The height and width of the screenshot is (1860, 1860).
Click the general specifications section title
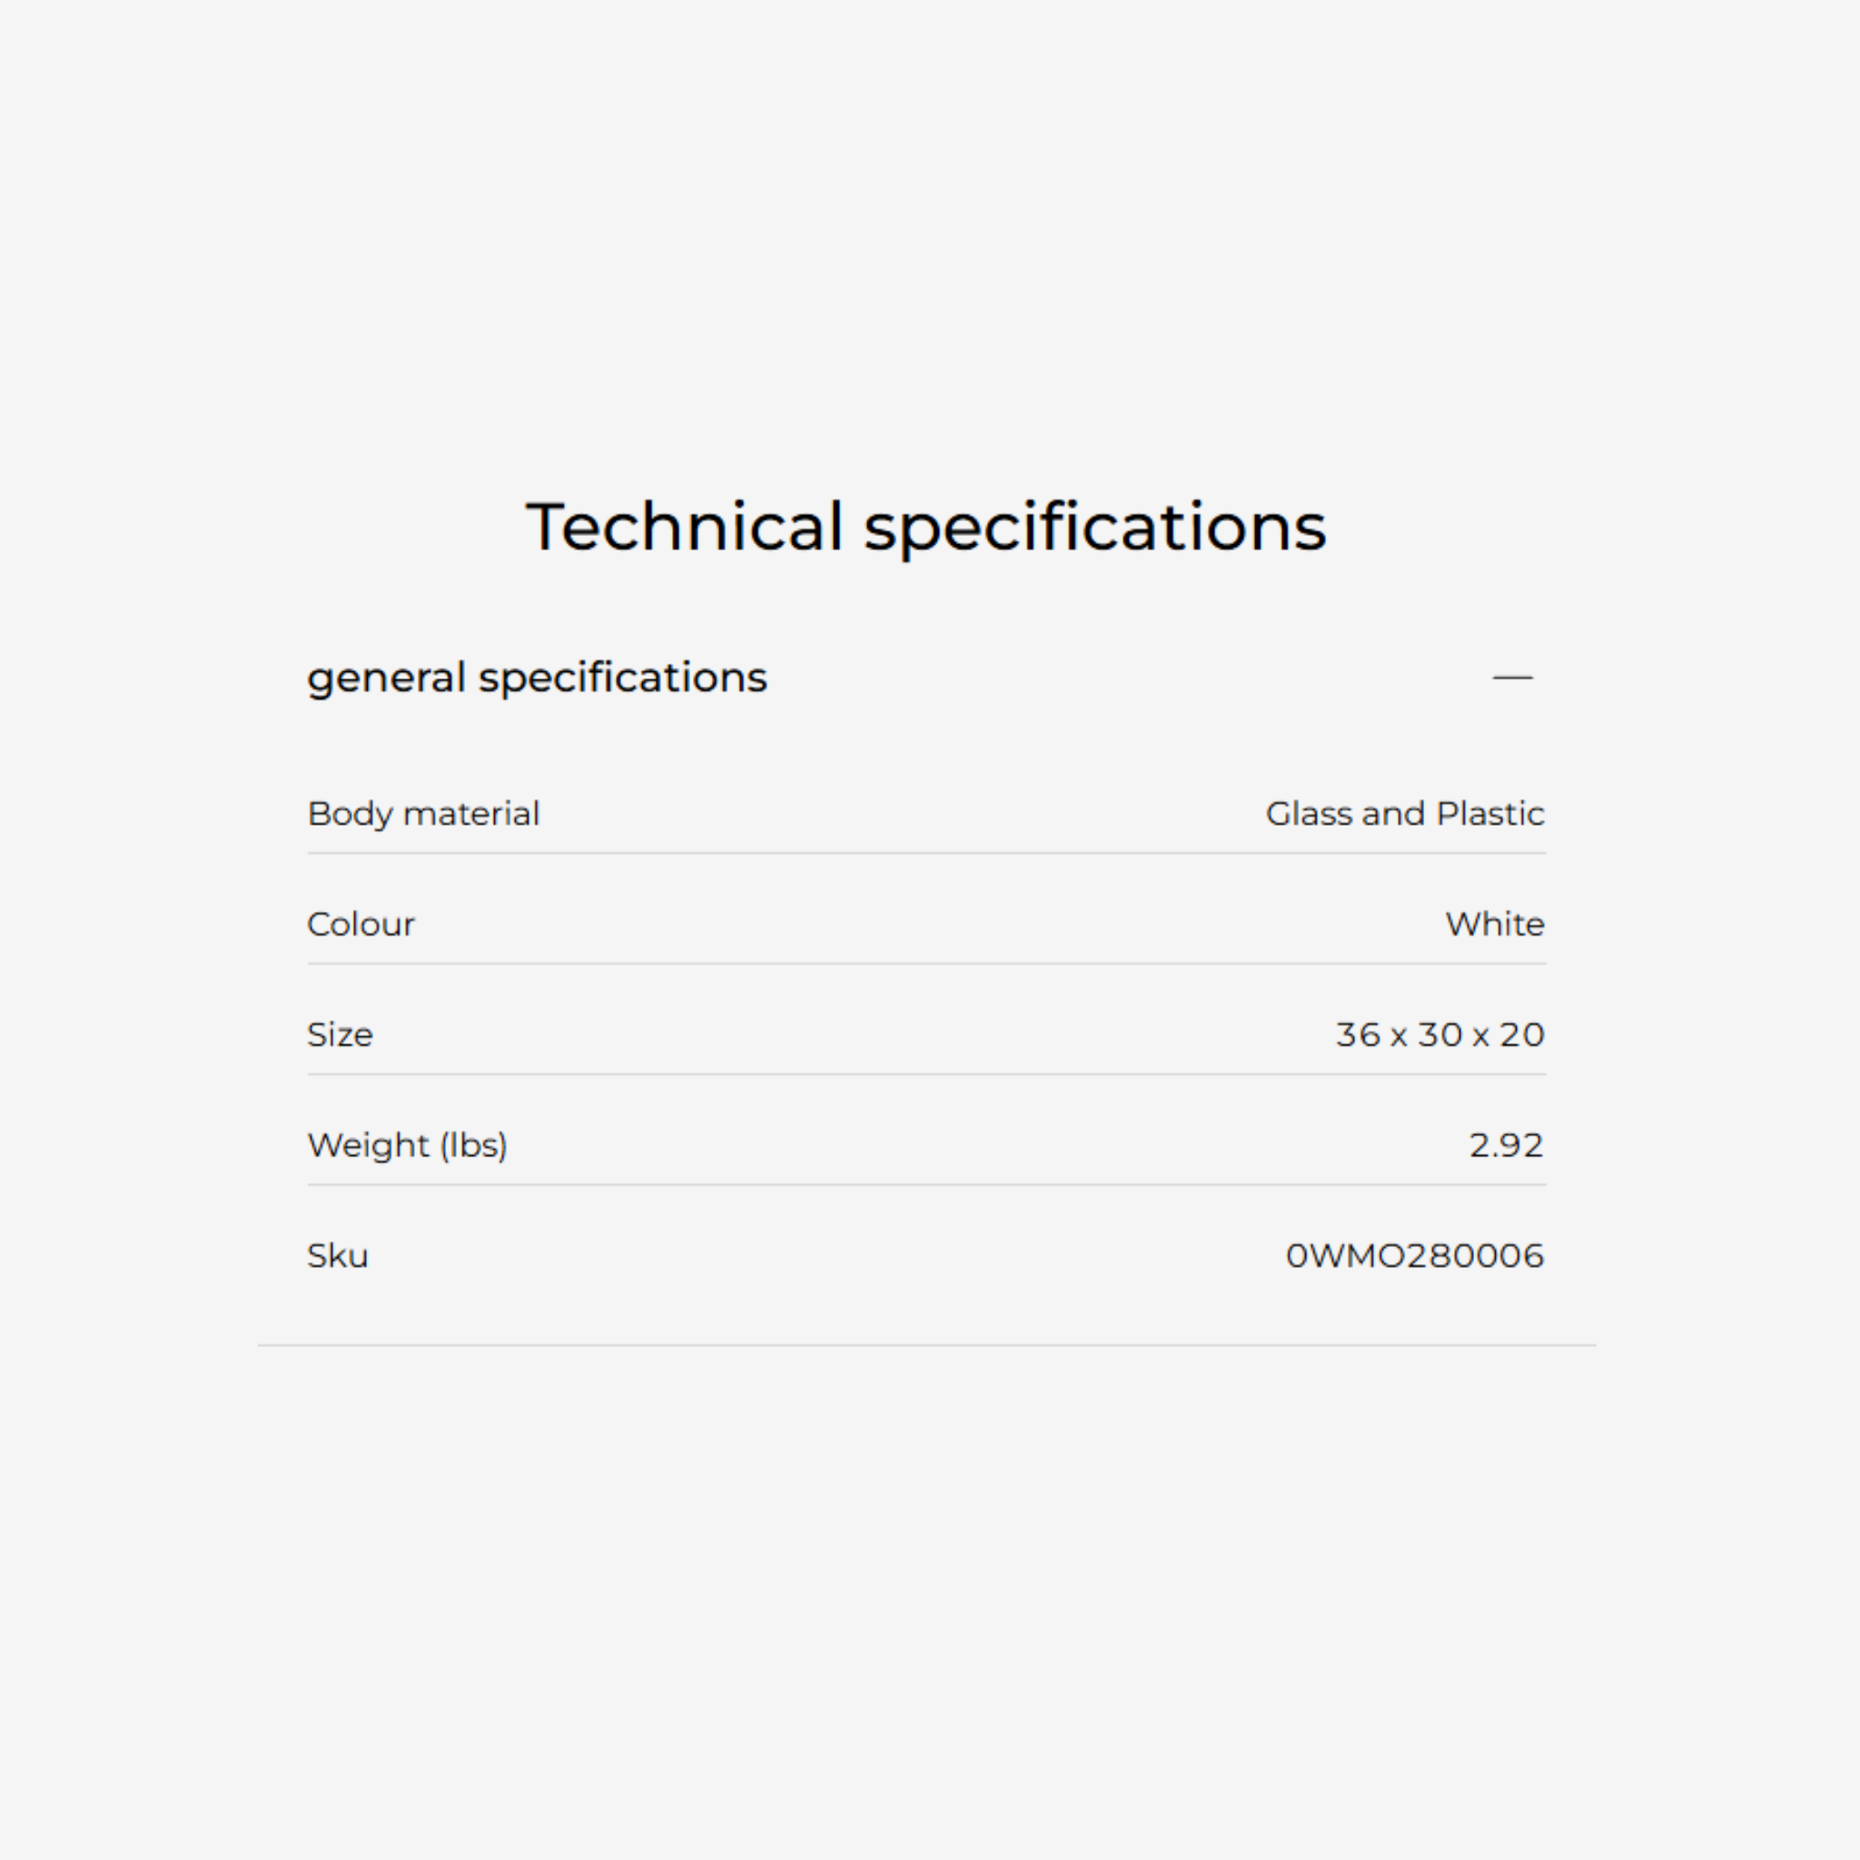536,678
